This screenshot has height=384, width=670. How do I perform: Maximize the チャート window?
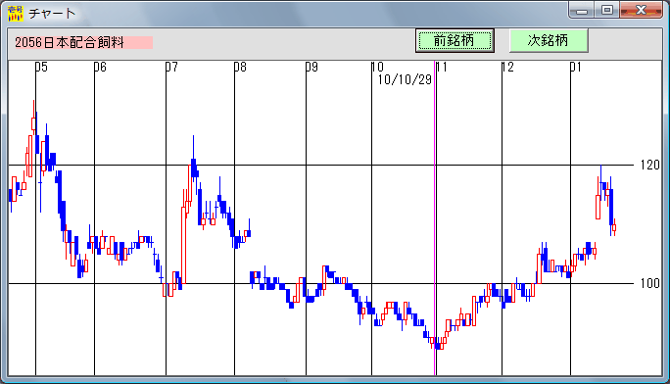[x=606, y=10]
